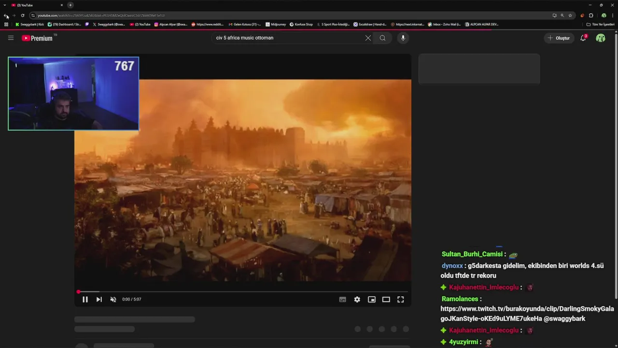This screenshot has height=348, width=618.
Task: Open the zoom magnifier in address bar
Action: [x=562, y=15]
